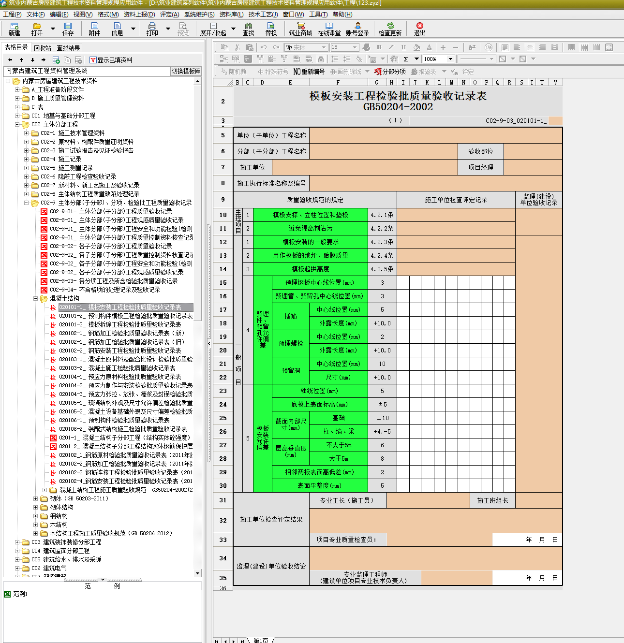Click the 保存 (Save) icon

tap(68, 29)
